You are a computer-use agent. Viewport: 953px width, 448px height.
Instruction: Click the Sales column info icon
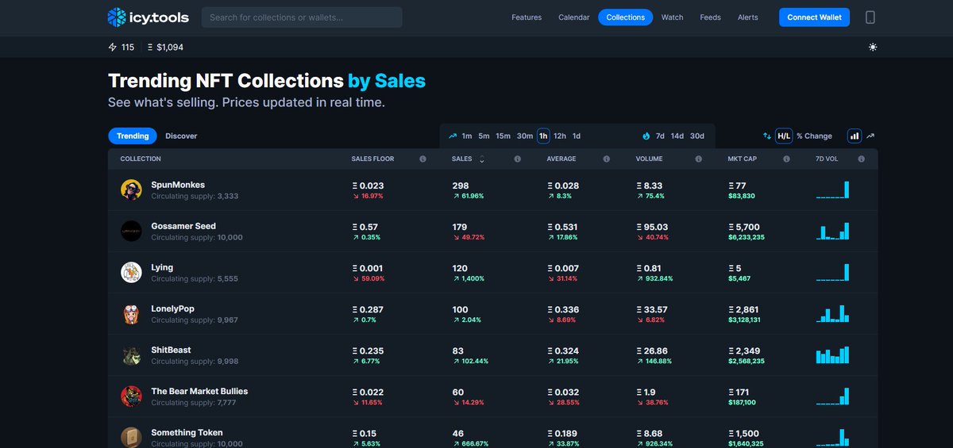517,159
